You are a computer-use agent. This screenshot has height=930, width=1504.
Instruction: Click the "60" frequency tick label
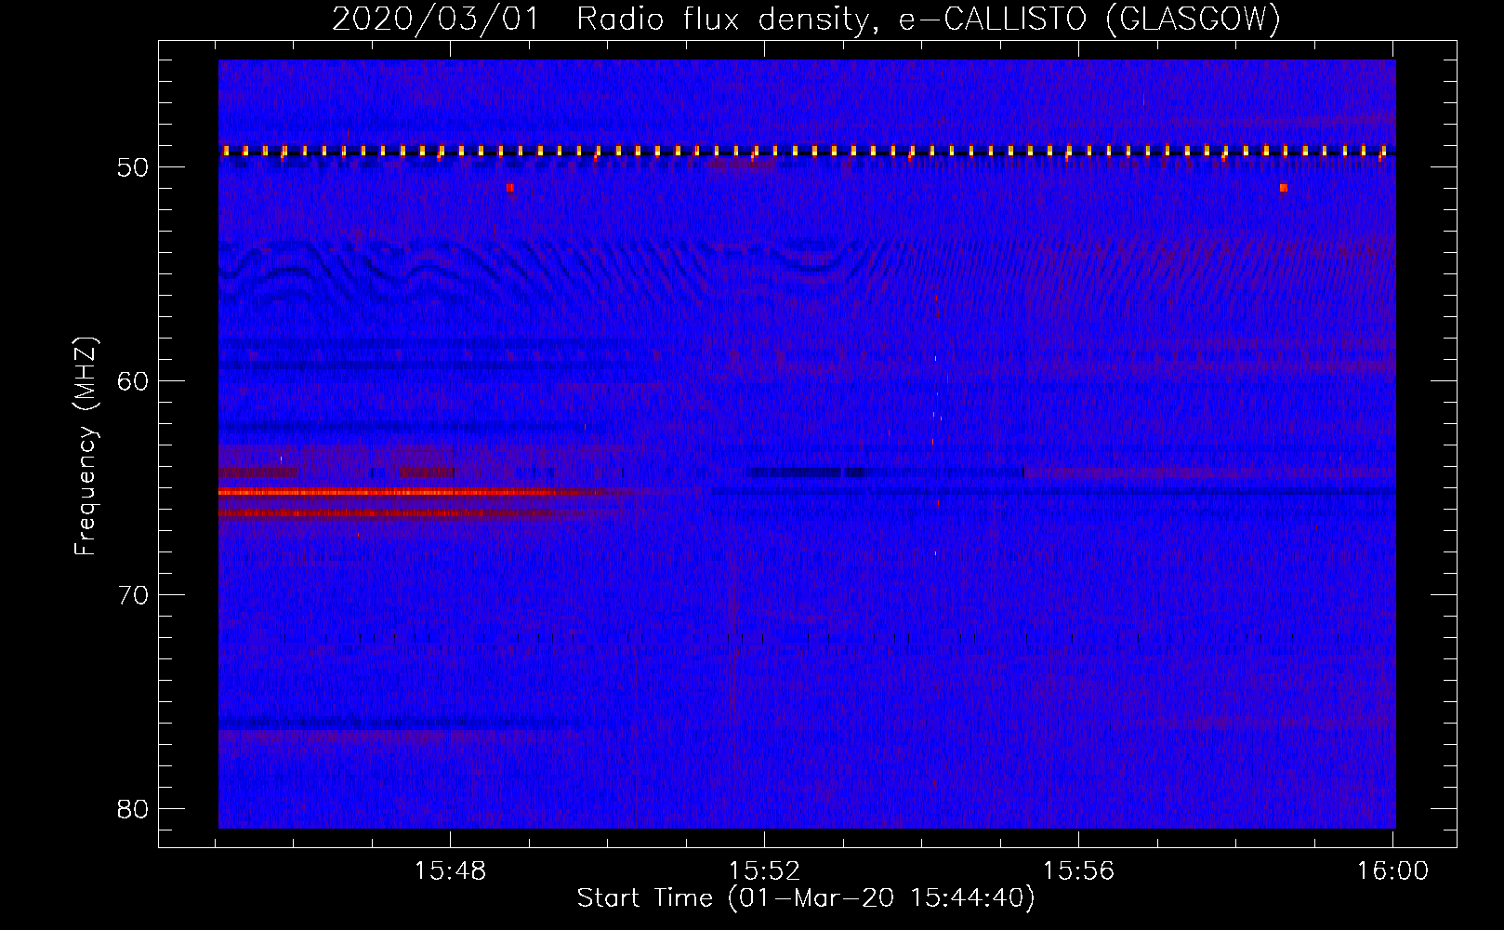click(133, 381)
